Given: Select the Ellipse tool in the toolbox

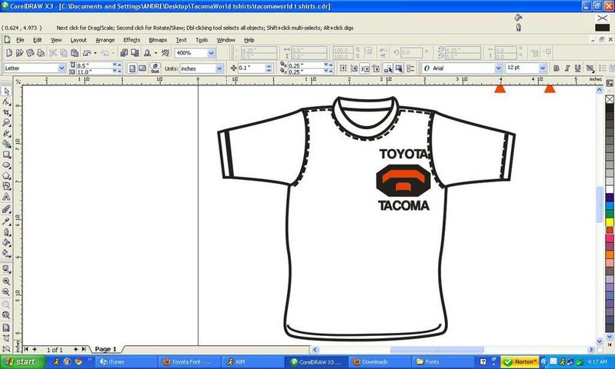Looking at the screenshot, I should pos(6,165).
